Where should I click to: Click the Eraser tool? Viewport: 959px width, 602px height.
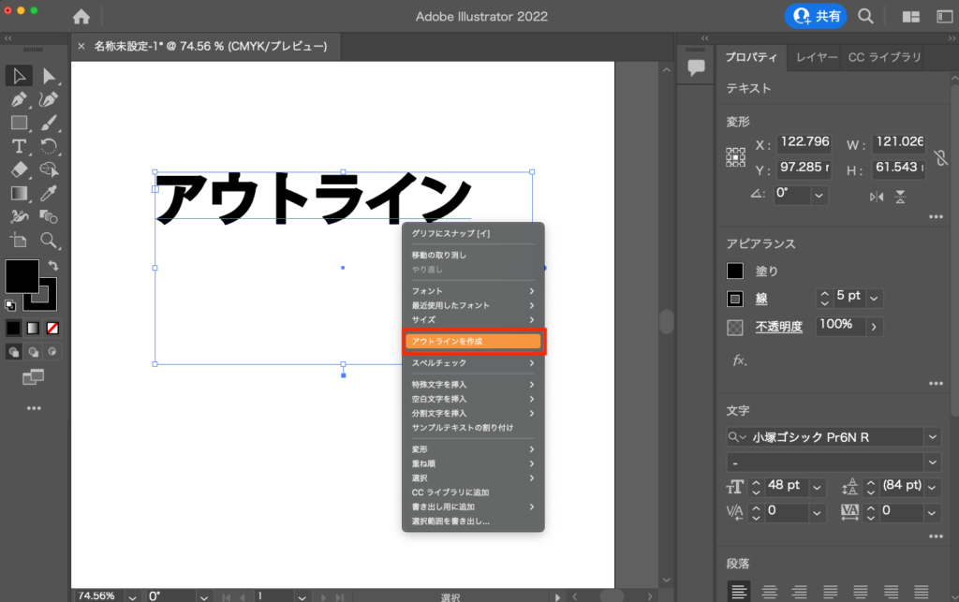click(19, 169)
